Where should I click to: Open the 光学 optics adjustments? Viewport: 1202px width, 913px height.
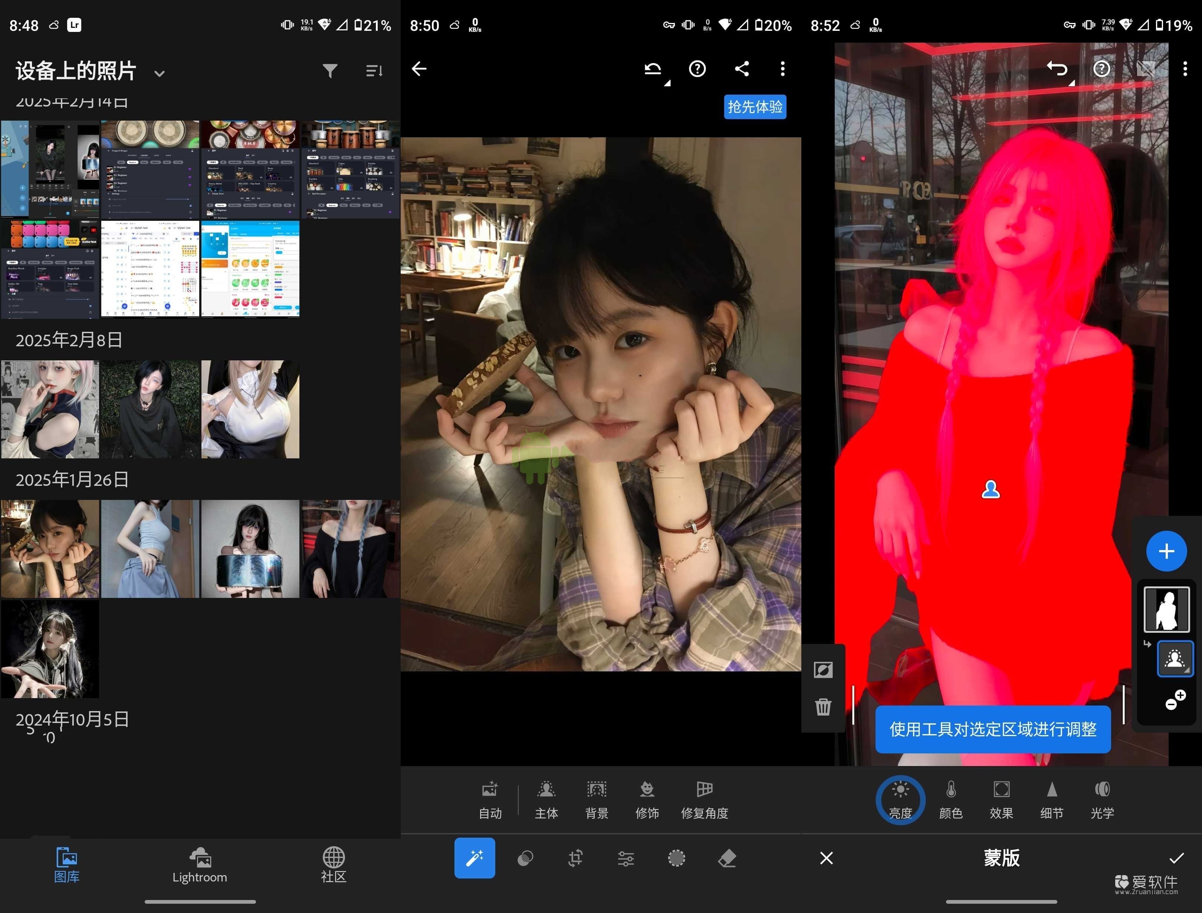tap(1103, 800)
